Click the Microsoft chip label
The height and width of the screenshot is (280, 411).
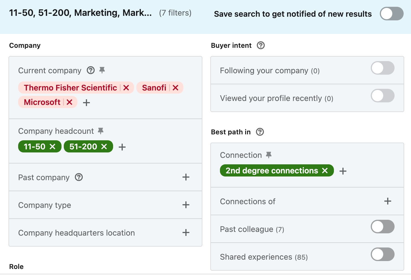(x=42, y=102)
